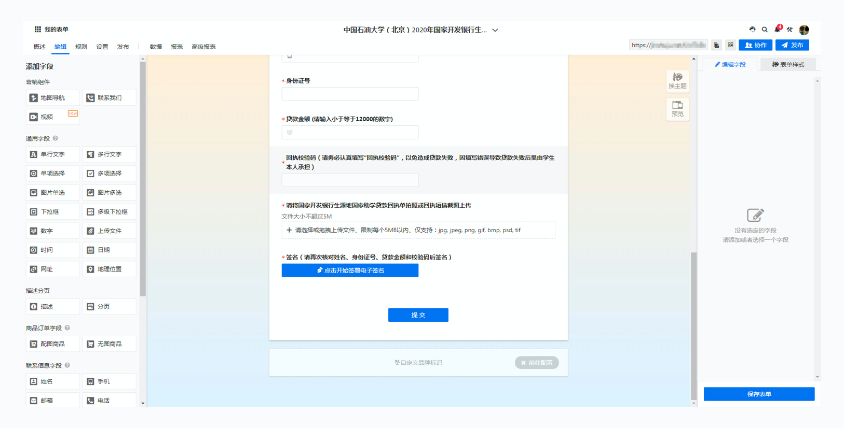
Task: Click the 贷款金额 number input
Action: point(350,132)
